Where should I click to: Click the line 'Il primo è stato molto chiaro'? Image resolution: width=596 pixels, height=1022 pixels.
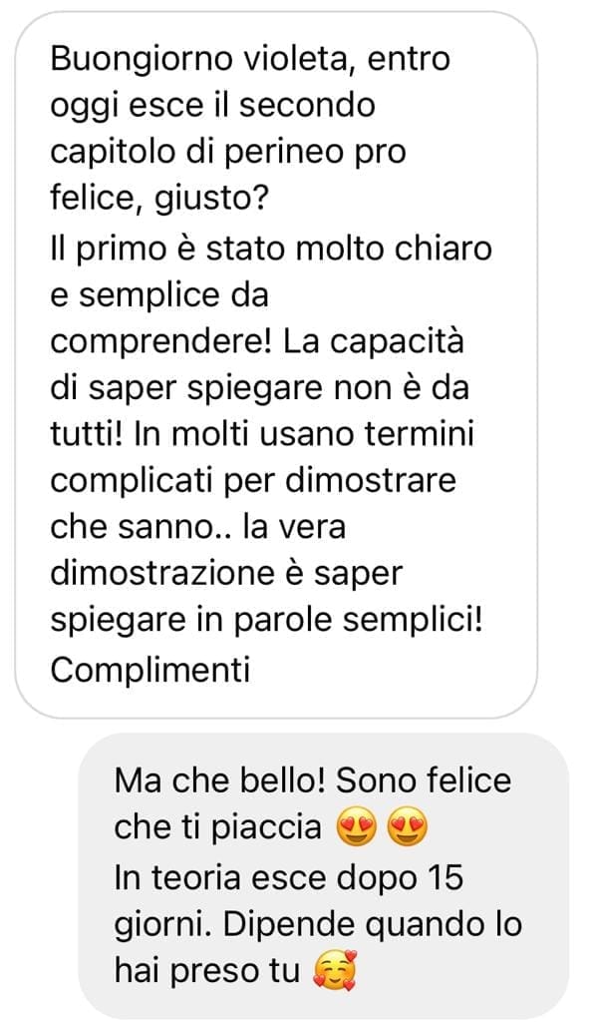(271, 249)
